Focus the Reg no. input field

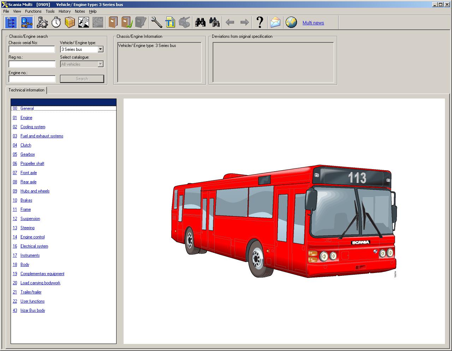(32, 64)
